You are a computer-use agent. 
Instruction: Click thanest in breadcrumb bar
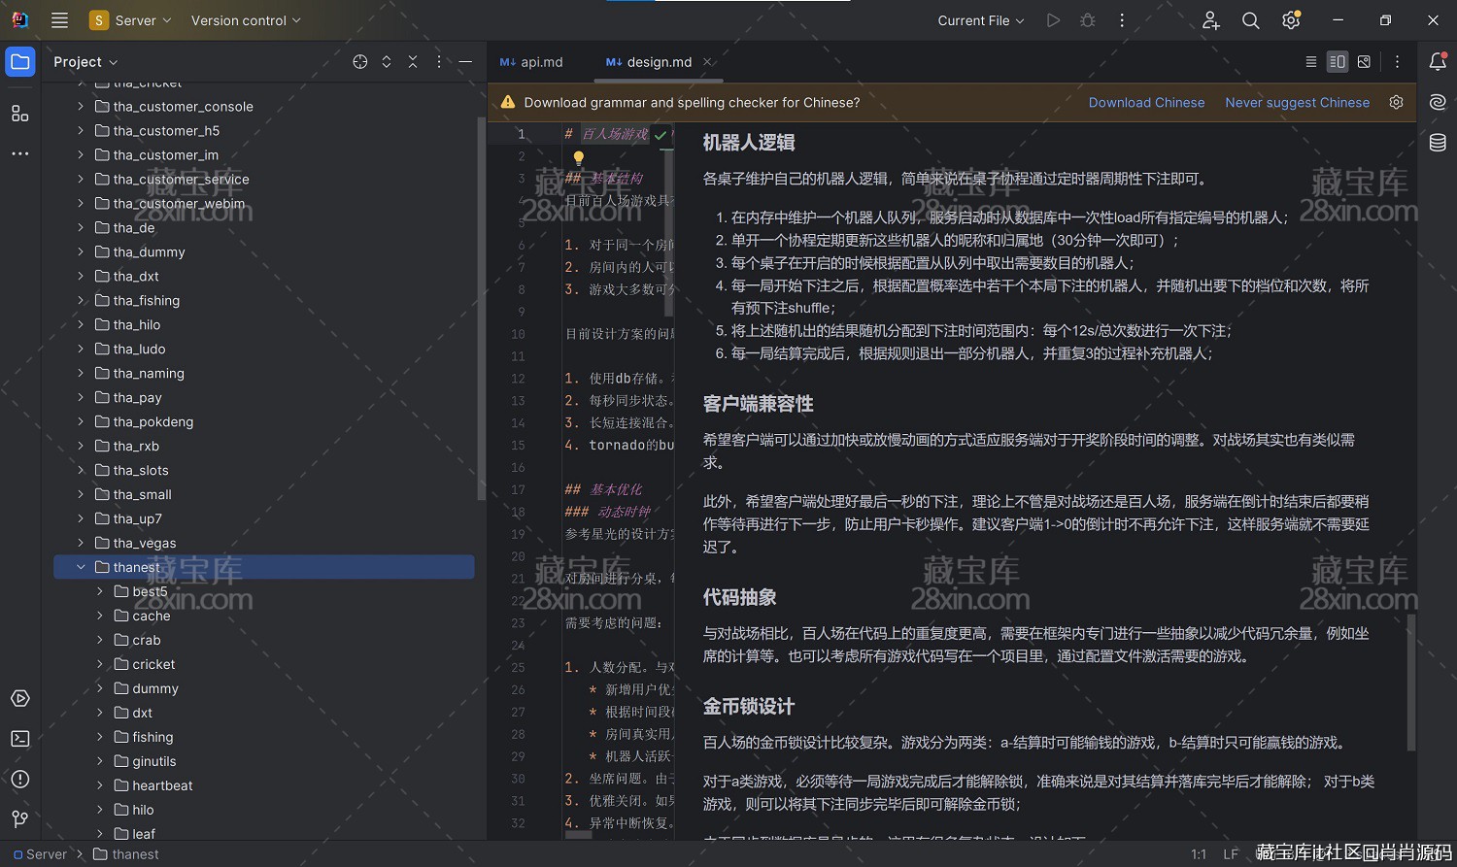coord(126,854)
